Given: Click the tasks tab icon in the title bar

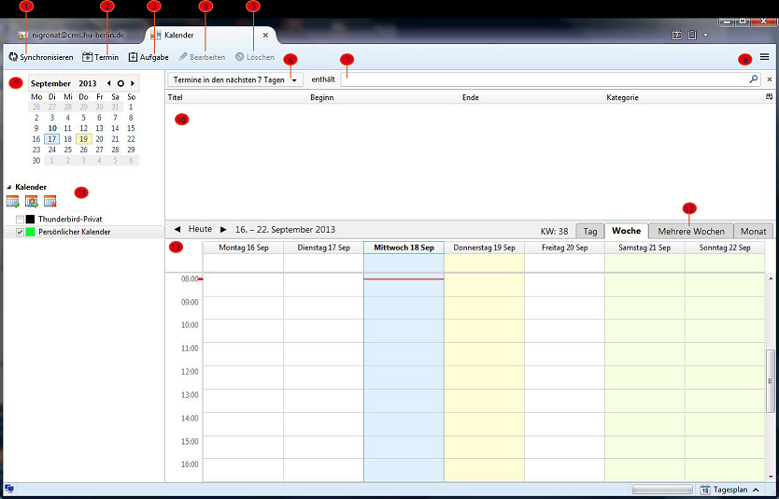Looking at the screenshot, I should 692,35.
